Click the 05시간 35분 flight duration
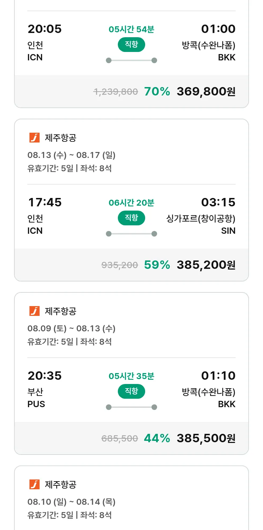Viewport: 263px width, 530px height. [131, 376]
